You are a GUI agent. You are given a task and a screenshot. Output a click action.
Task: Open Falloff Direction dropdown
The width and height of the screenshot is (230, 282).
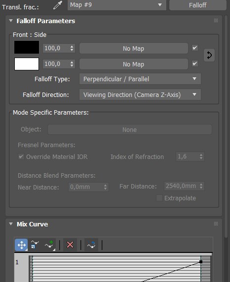(x=140, y=94)
